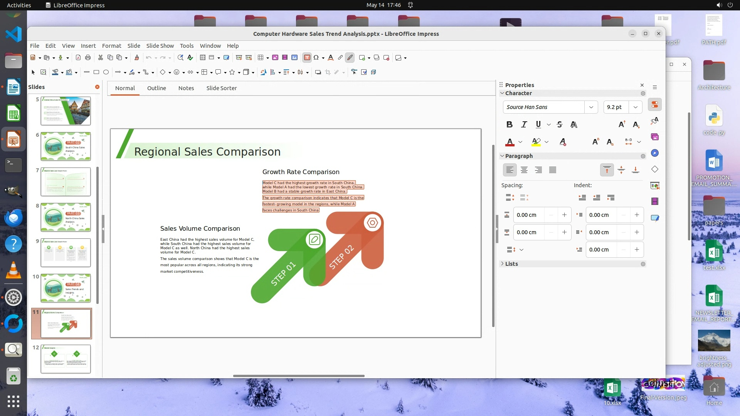740x416 pixels.
Task: Toggle Italic formatting in sidebar
Action: (524, 124)
